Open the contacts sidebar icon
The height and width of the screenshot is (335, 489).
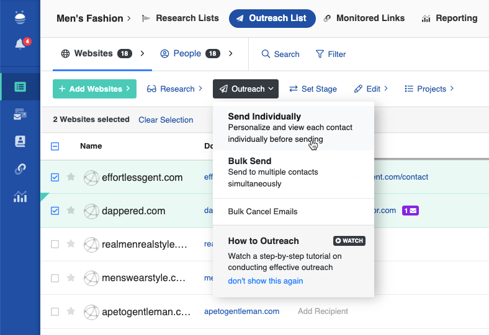[x=20, y=142]
